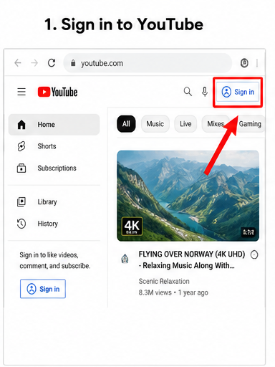Select the Live filter chip
275x367 pixels.
(185, 124)
